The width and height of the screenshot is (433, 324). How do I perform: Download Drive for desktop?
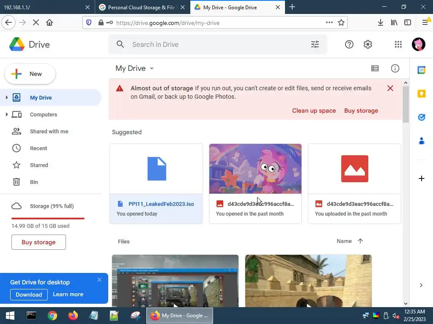tap(29, 294)
